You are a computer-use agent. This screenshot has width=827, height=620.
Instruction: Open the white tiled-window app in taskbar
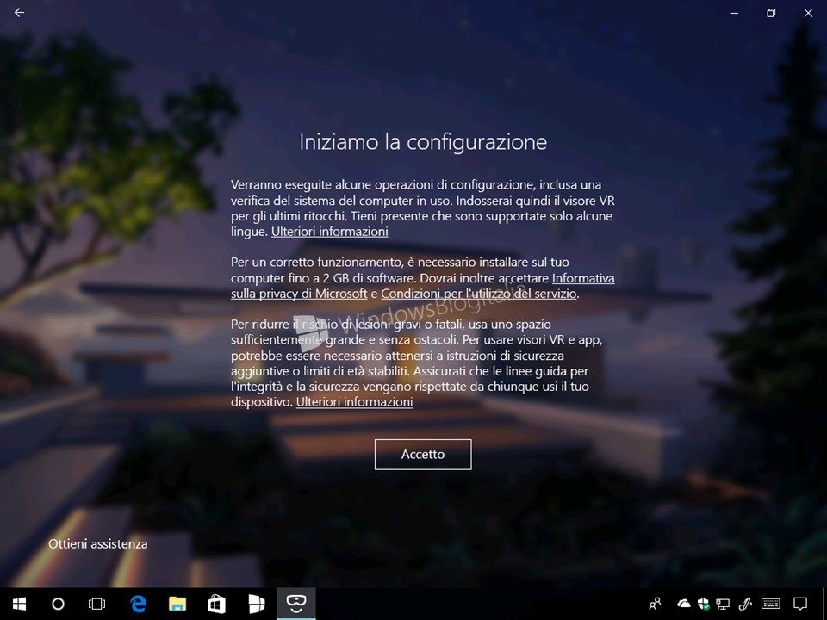(257, 604)
